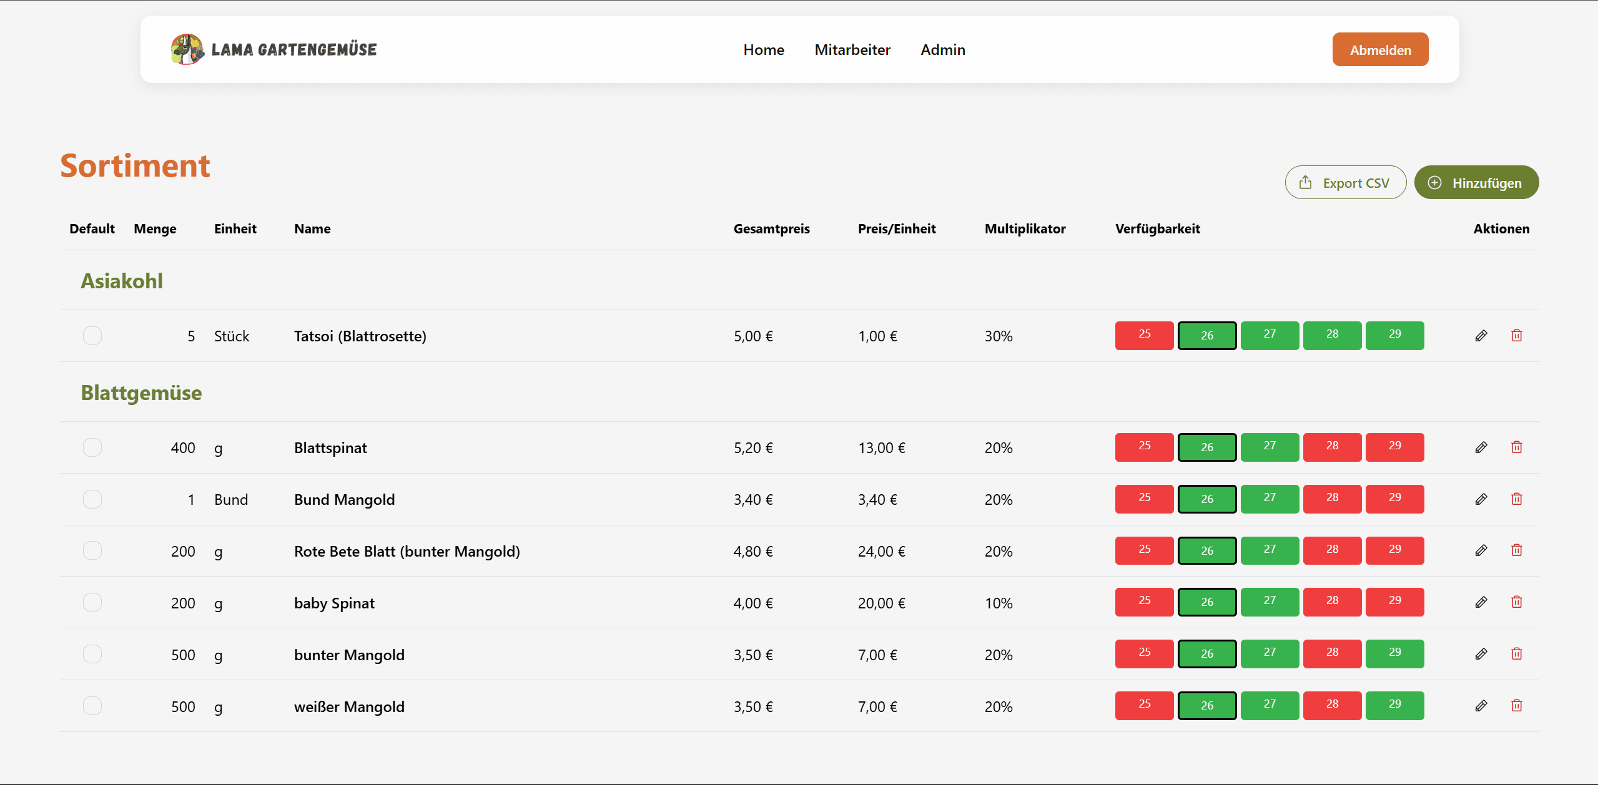
Task: Toggle week 28 availability for Tatsoi
Action: coord(1332,335)
